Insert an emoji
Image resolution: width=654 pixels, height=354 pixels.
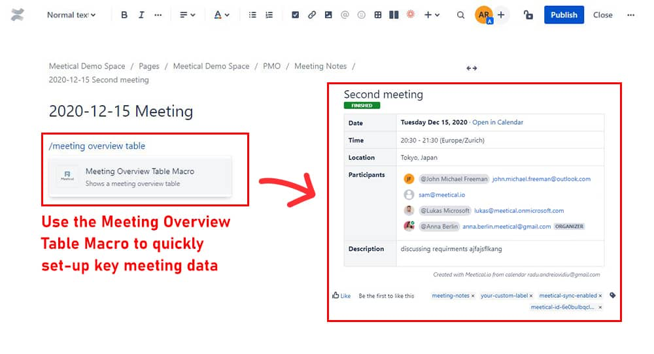361,15
